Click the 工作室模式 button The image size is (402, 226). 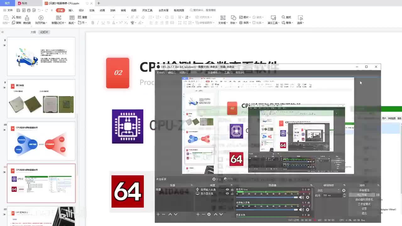364,204
